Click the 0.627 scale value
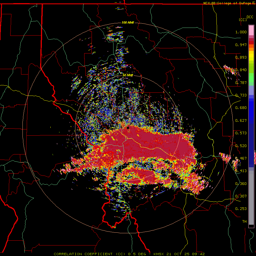 click(x=241, y=121)
